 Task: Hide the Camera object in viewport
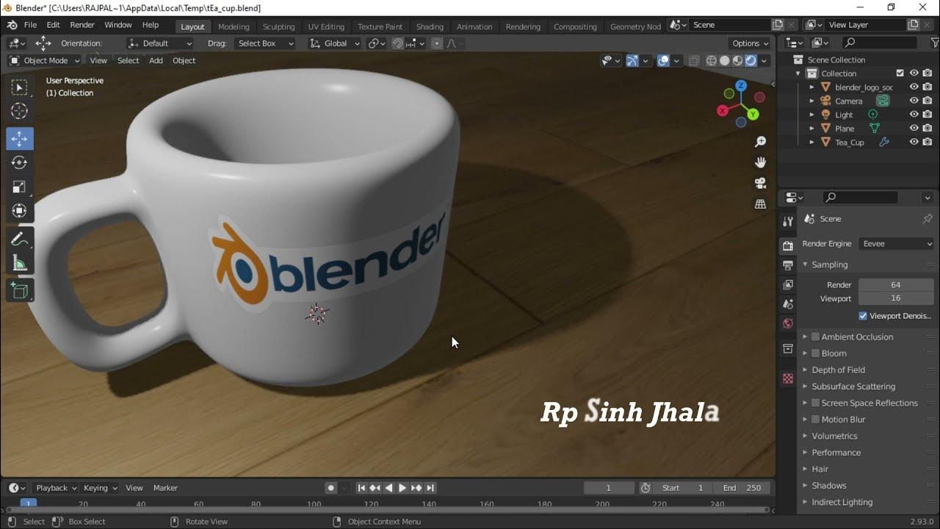click(914, 101)
